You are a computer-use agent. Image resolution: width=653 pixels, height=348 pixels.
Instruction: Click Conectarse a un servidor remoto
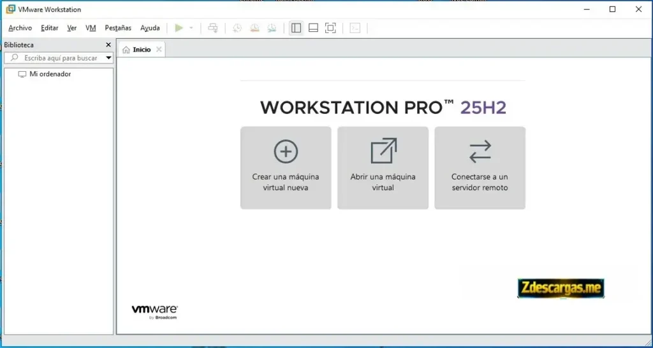click(480, 168)
